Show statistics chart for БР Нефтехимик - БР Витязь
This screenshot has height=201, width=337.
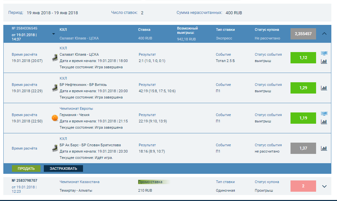324,88
